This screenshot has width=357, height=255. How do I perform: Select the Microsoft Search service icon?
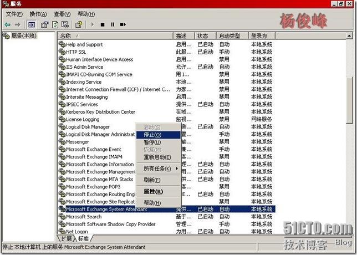[62, 217]
